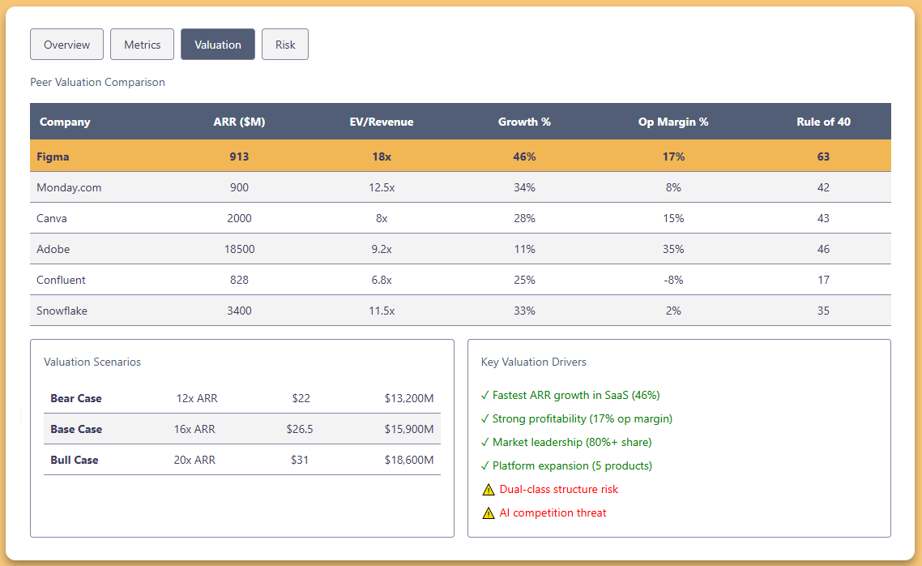This screenshot has width=922, height=566.
Task: Select the Risk tab
Action: point(285,44)
